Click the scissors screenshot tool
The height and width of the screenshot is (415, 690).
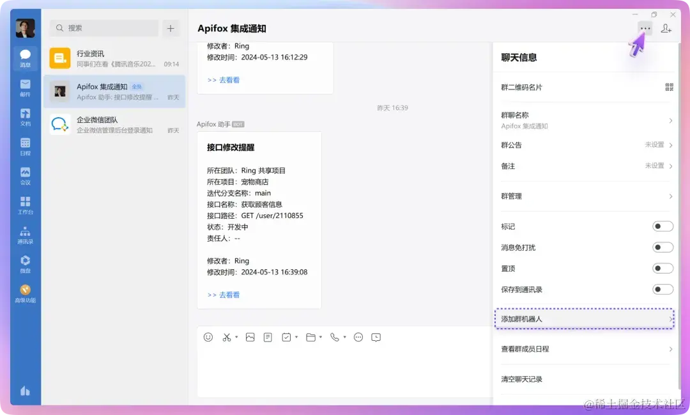(x=227, y=338)
